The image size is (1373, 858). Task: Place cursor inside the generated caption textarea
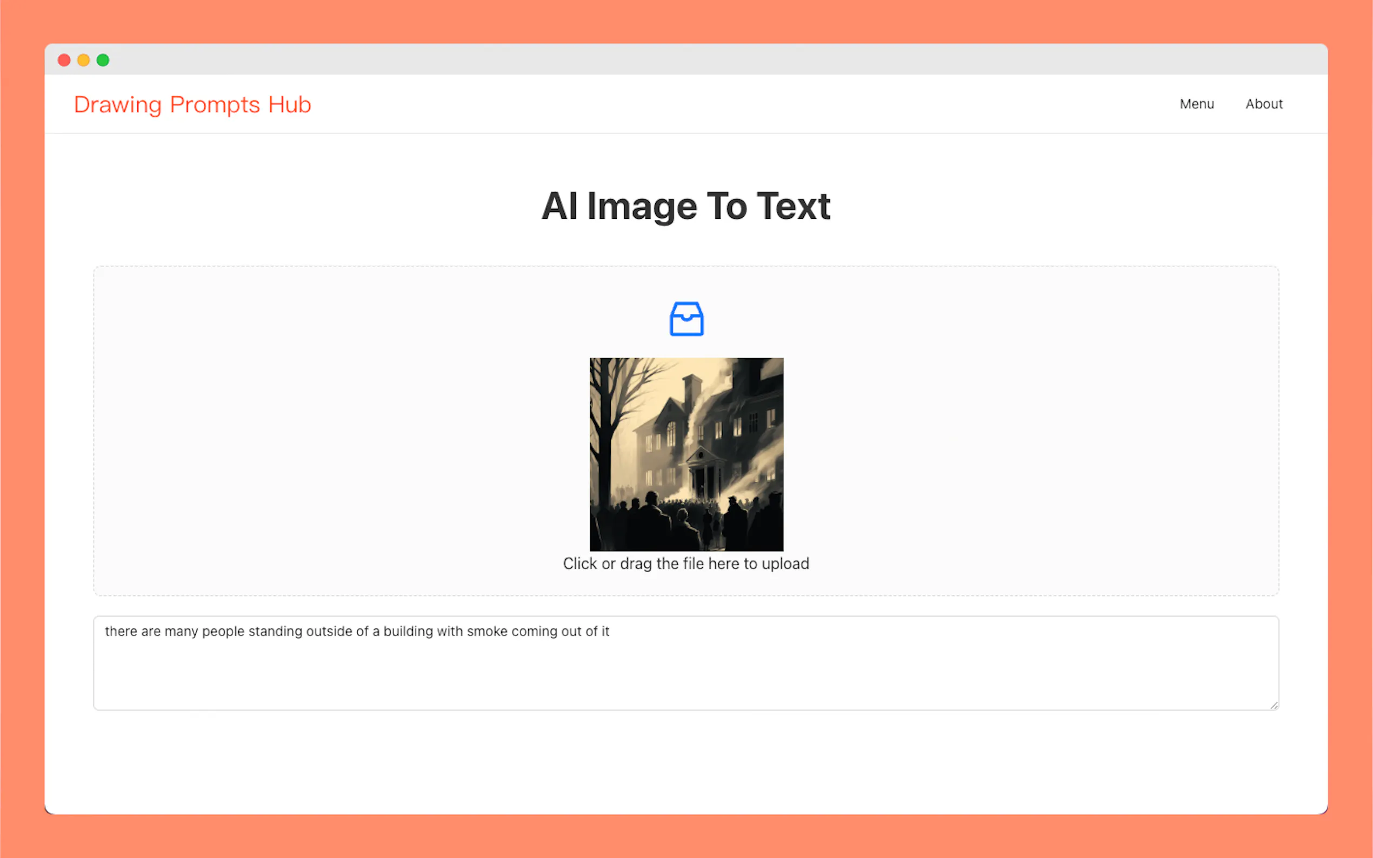pos(681,664)
